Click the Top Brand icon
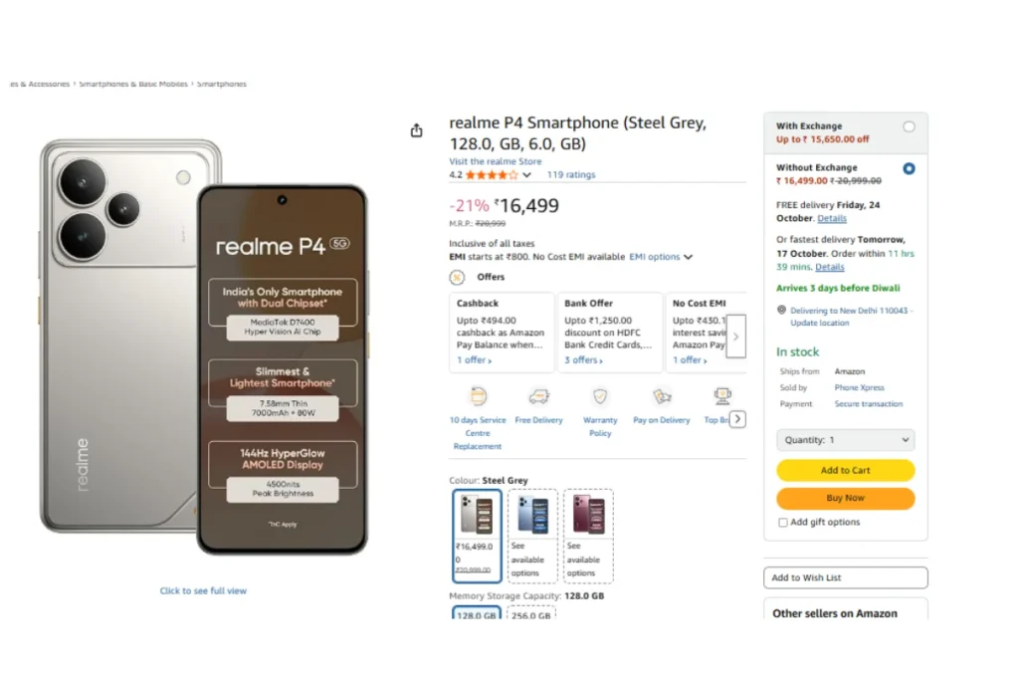Screen dimensions: 1019x680 [722, 396]
